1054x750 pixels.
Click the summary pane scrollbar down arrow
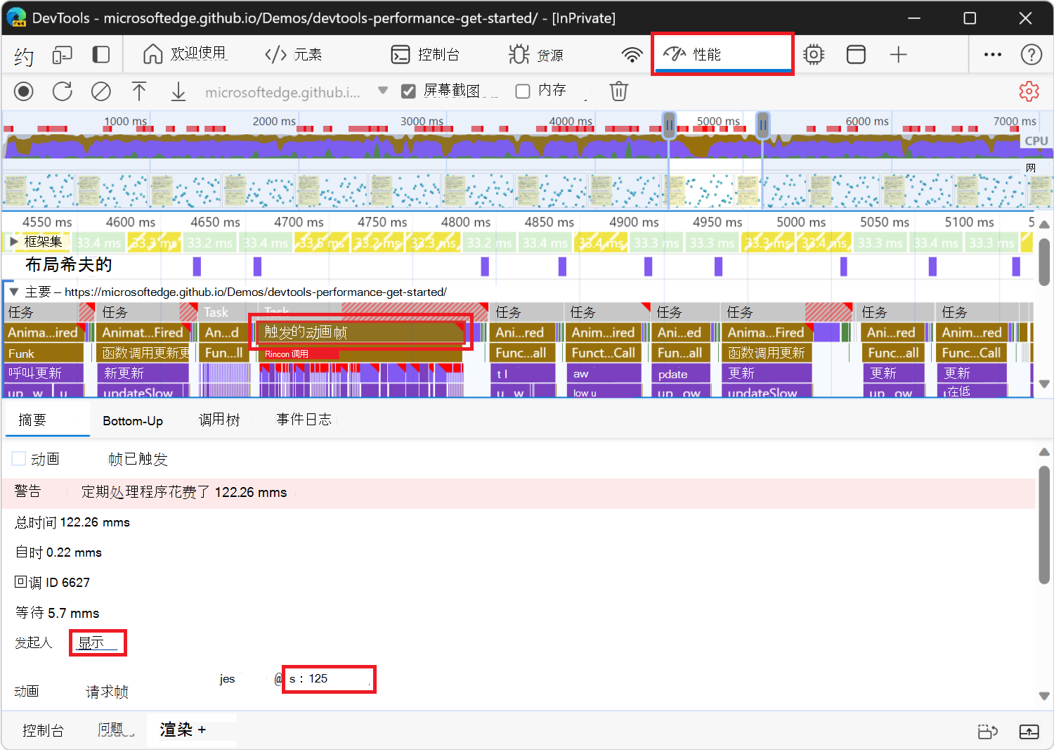point(1044,696)
